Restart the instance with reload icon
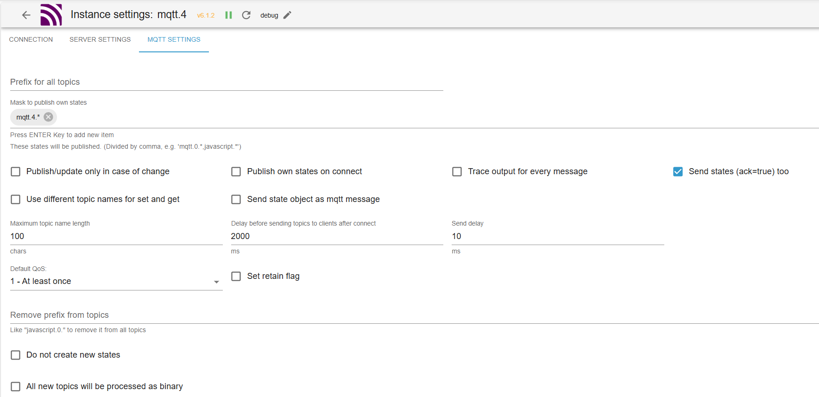 [246, 15]
